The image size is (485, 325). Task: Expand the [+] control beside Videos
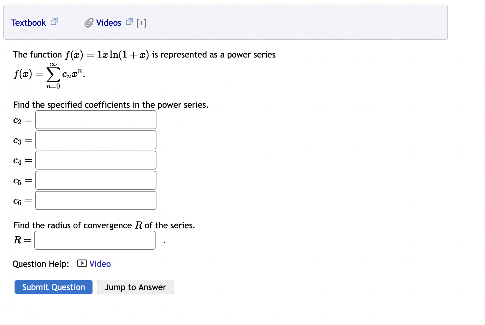click(x=141, y=22)
